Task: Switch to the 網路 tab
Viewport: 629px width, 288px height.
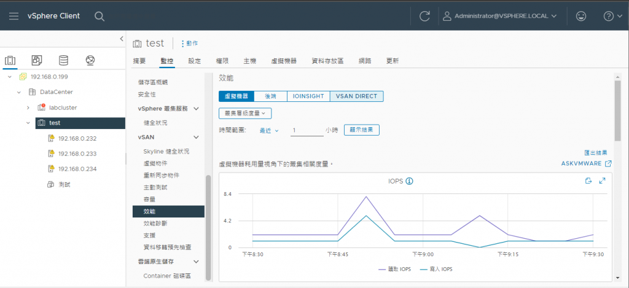Action: pyautogui.click(x=365, y=61)
